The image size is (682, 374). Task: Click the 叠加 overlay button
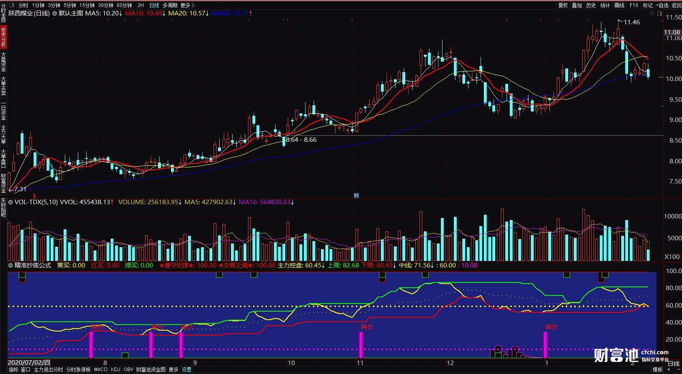pos(577,5)
